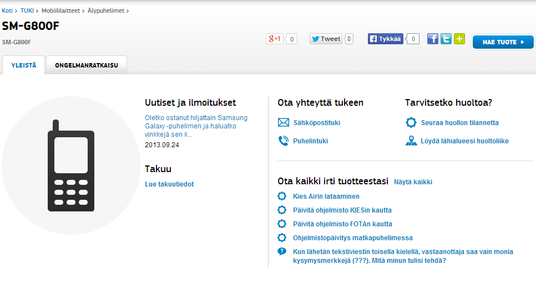Viewport: 536px width, 290px height.
Task: Click the Google +1 button
Action: [x=275, y=39]
